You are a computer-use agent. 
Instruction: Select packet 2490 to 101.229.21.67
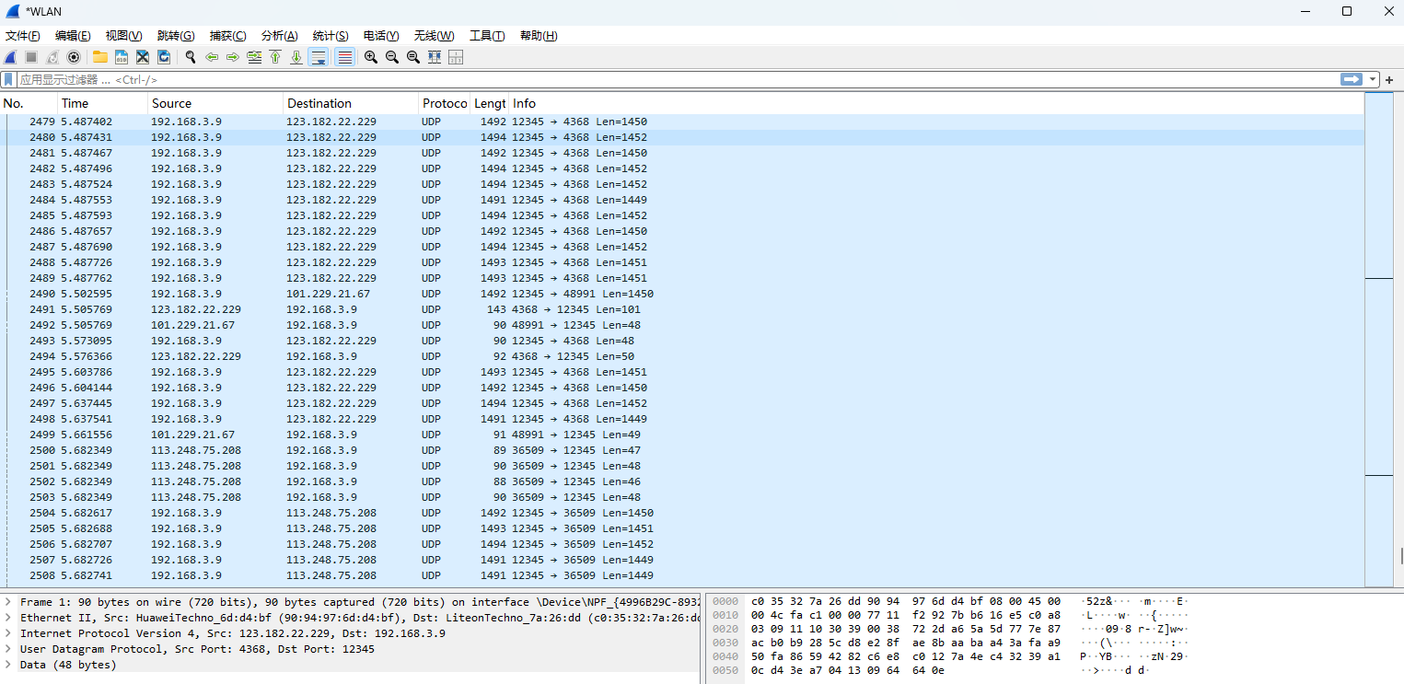click(682, 294)
